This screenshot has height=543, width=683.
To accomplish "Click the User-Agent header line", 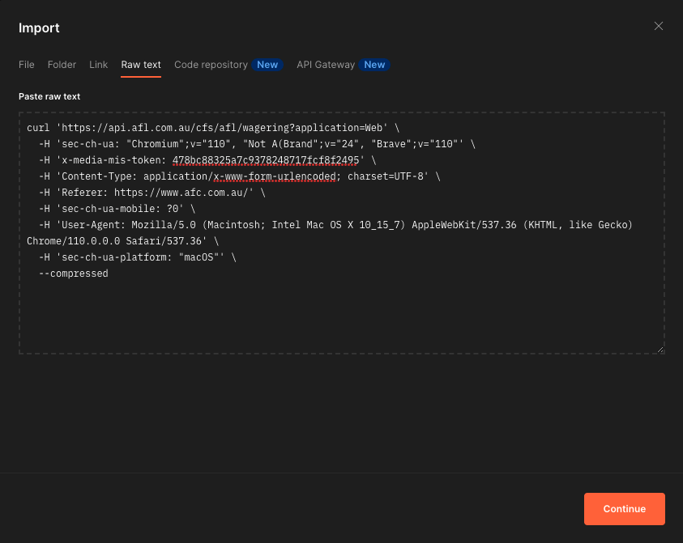I will (335, 225).
